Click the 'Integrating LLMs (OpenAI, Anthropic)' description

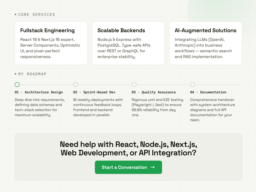point(203,48)
